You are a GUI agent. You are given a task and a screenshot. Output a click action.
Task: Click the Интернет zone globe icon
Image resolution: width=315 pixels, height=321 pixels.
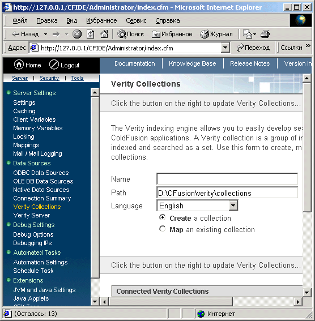point(201,314)
